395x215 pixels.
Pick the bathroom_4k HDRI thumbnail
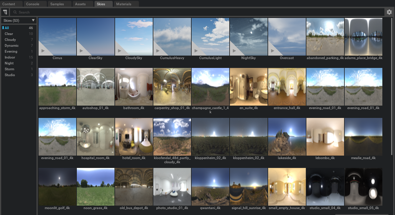click(x=134, y=87)
